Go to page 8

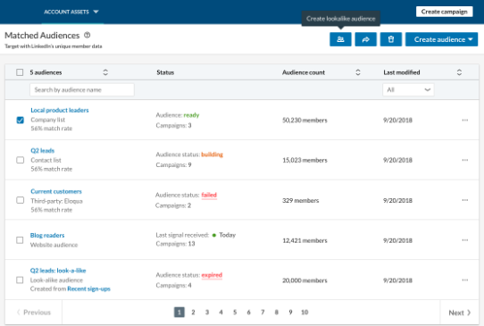coord(277,312)
